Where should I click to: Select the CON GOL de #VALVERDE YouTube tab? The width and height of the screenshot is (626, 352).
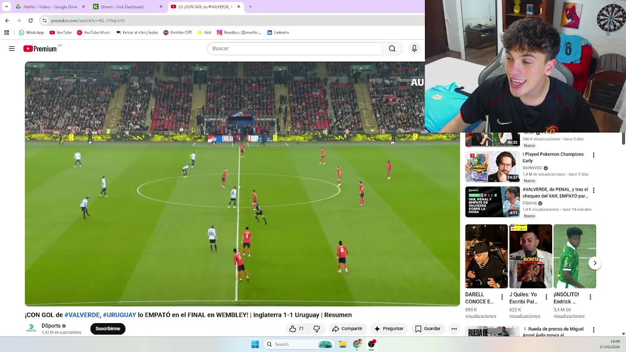pyautogui.click(x=206, y=7)
